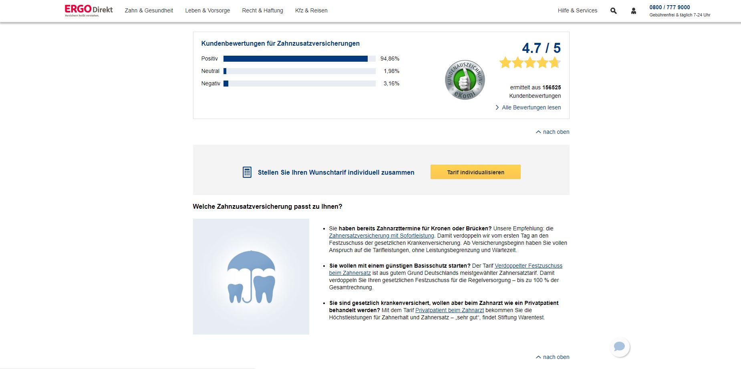Image resolution: width=741 pixels, height=369 pixels.
Task: Click the eKomi Kundenauszeichnung badge
Action: (465, 80)
